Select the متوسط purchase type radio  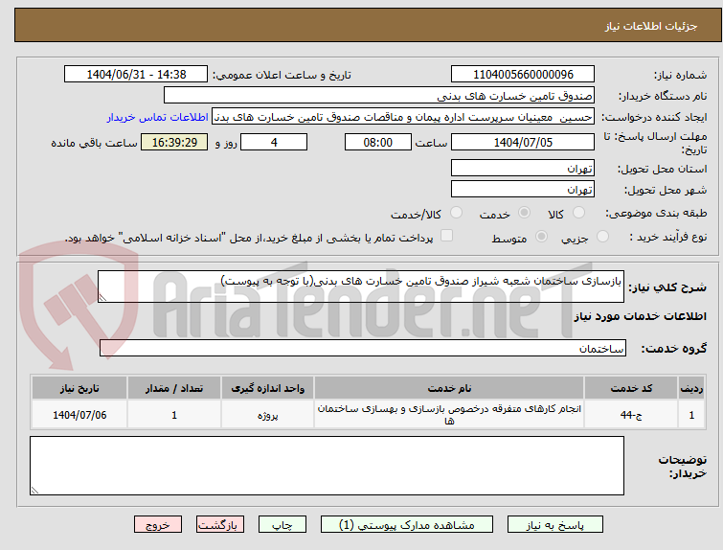pyautogui.click(x=541, y=237)
